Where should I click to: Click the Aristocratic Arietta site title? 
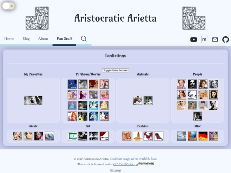[x=115, y=18]
